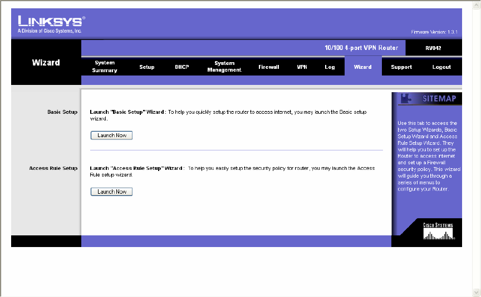Open the Support tab

(x=401, y=67)
